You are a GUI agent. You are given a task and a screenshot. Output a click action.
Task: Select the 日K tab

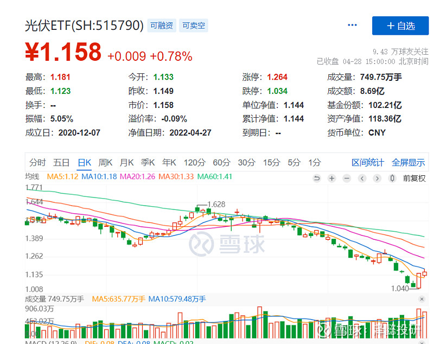click(85, 162)
